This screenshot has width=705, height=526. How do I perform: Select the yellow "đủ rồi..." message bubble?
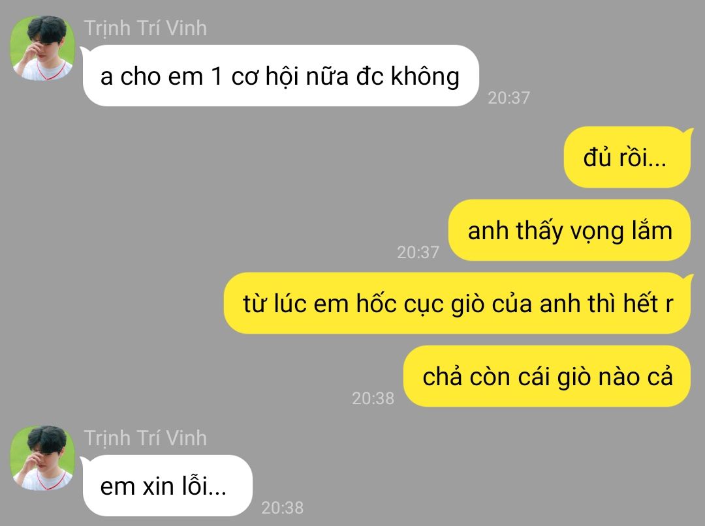click(x=627, y=157)
